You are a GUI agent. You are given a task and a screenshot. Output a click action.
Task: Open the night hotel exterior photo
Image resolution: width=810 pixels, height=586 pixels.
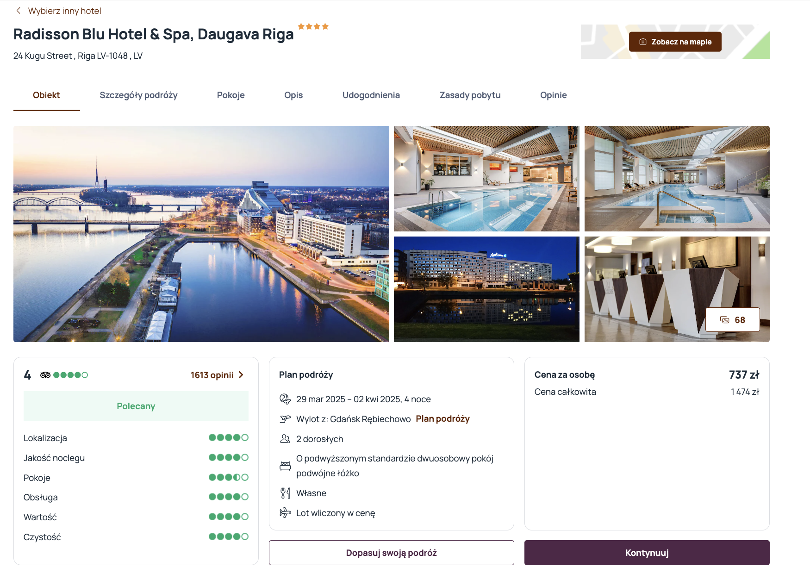486,289
